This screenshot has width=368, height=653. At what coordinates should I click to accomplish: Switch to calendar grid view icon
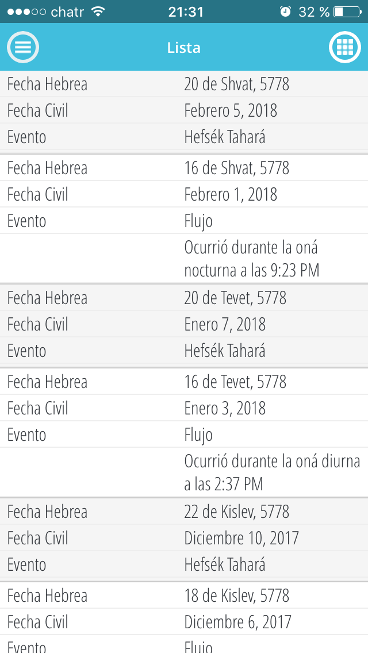point(344,47)
